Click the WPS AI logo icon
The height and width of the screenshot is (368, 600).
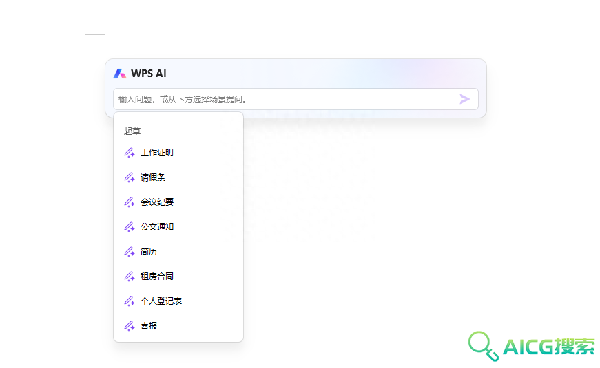(119, 74)
